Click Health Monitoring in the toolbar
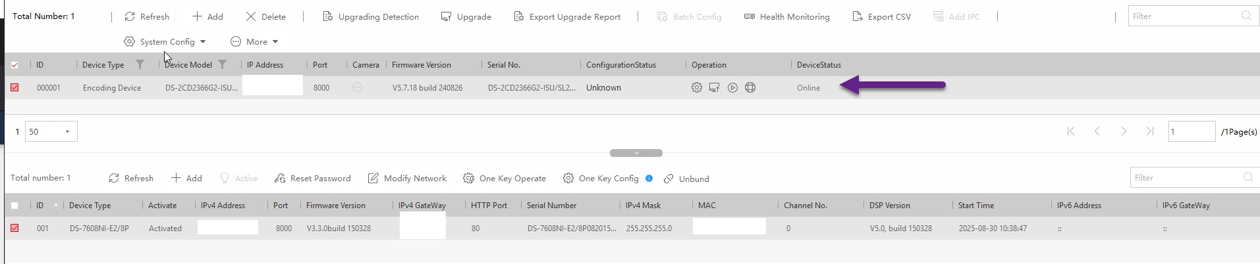 pos(786,16)
